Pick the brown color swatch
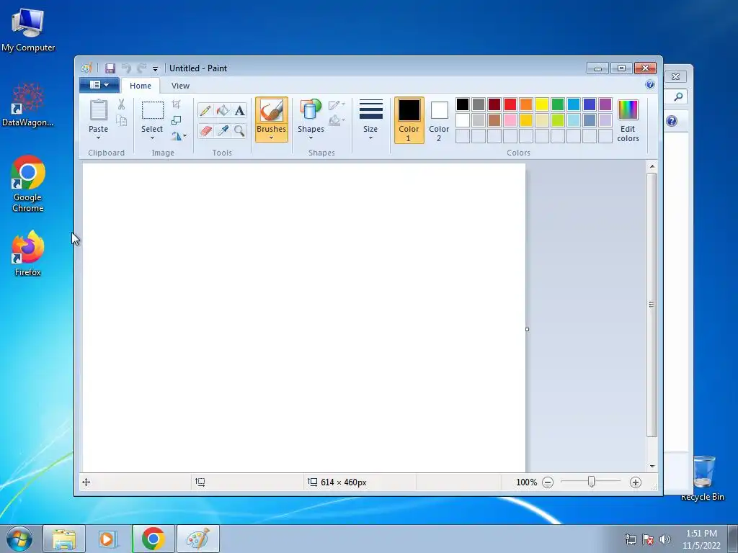The width and height of the screenshot is (738, 553). [x=494, y=120]
